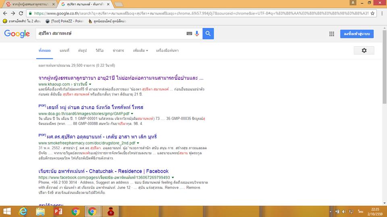
Task: Open PowerPoint from taskbar
Action: click(x=58, y=212)
